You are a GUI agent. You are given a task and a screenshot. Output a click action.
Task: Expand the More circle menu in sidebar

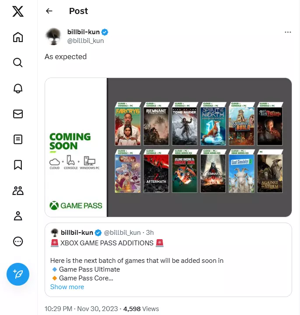[x=18, y=241]
